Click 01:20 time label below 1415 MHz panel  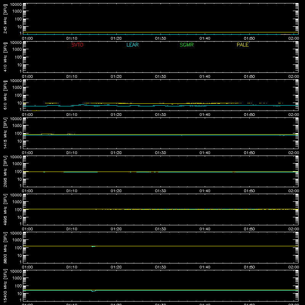116,153
